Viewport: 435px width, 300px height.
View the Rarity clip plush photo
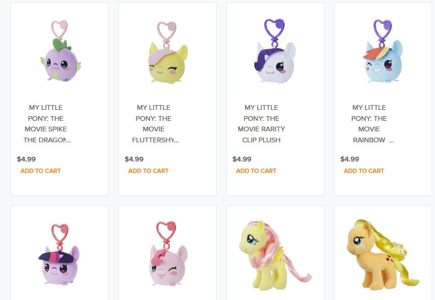[273, 53]
